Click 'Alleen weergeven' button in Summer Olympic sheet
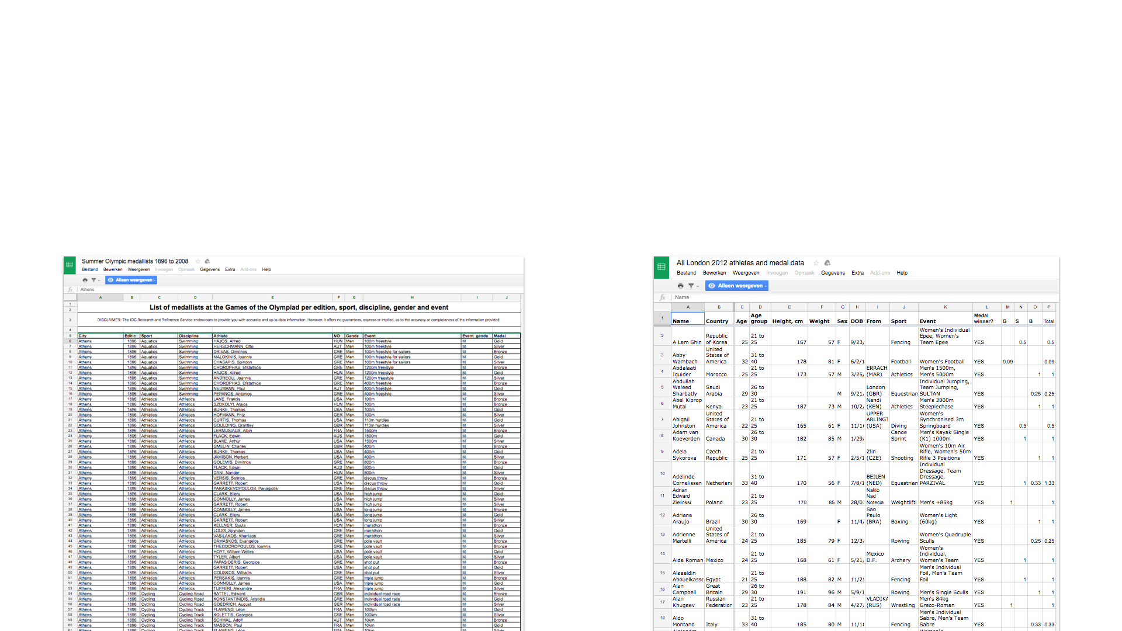The image size is (1122, 631). point(131,280)
